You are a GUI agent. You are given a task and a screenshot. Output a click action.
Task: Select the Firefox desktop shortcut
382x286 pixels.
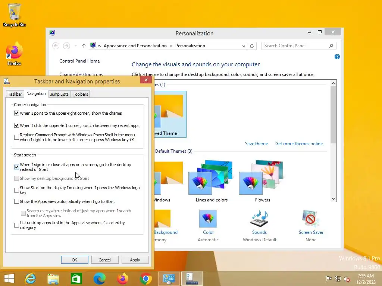click(15, 54)
